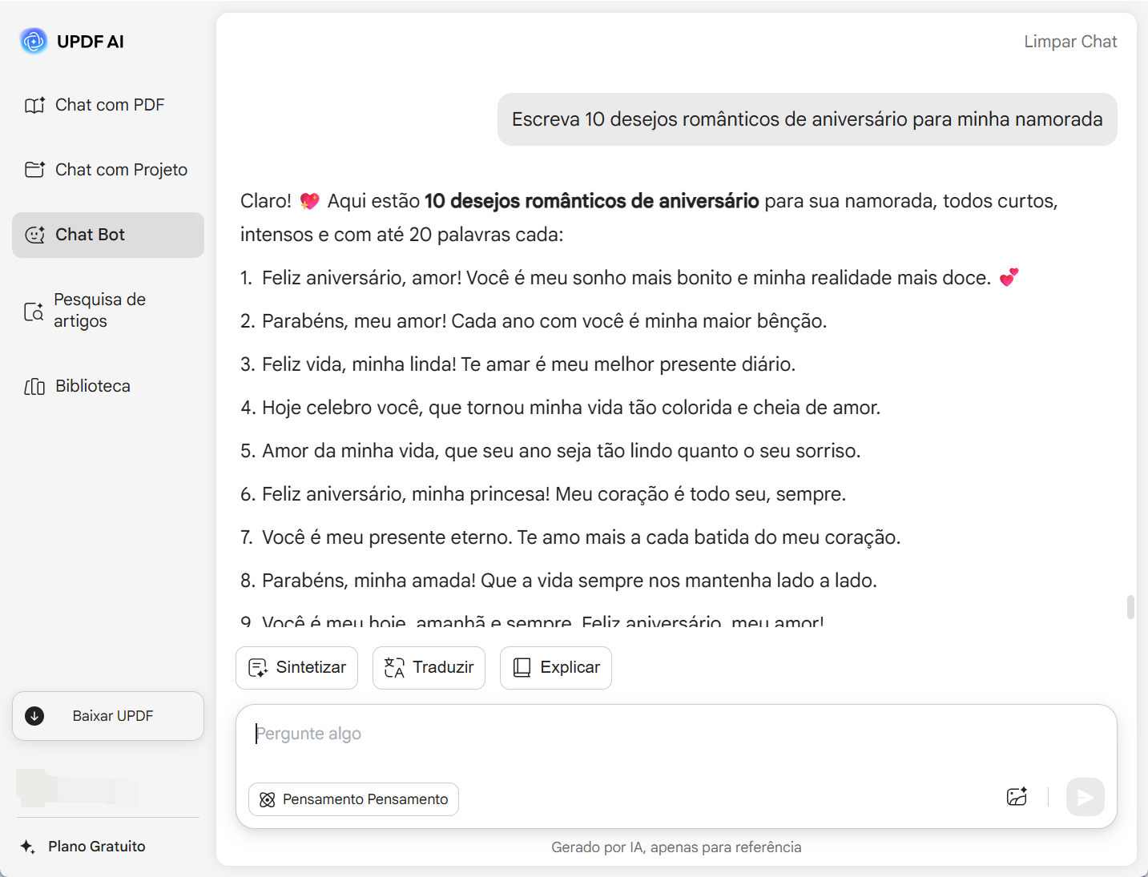Screen dimensions: 1148x877
Task: Select the Chat Bot smiley icon
Action: point(34,235)
